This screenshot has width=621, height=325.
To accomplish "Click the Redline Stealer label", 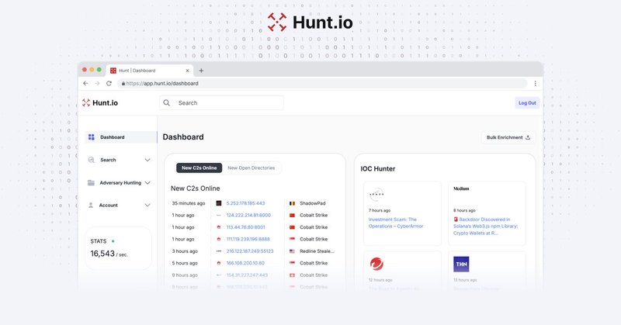I will click(x=317, y=251).
